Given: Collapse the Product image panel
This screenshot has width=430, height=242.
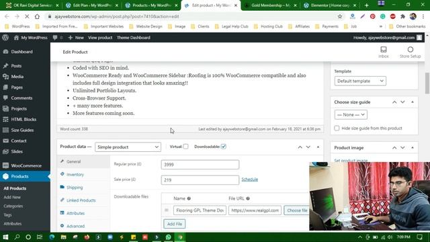Looking at the screenshot, I should point(413,148).
